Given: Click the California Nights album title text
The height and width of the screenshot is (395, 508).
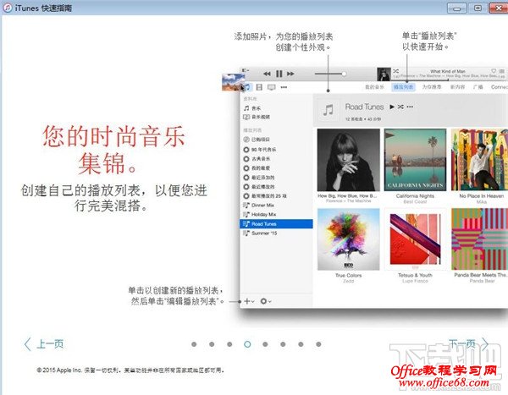Looking at the screenshot, I should click(x=415, y=196).
